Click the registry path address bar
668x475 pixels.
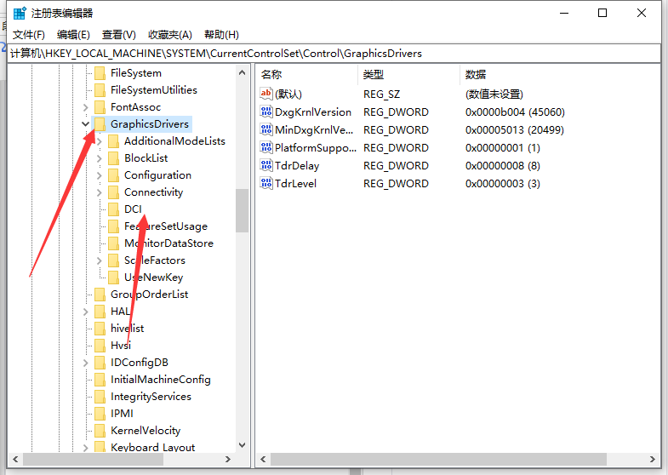click(332, 53)
